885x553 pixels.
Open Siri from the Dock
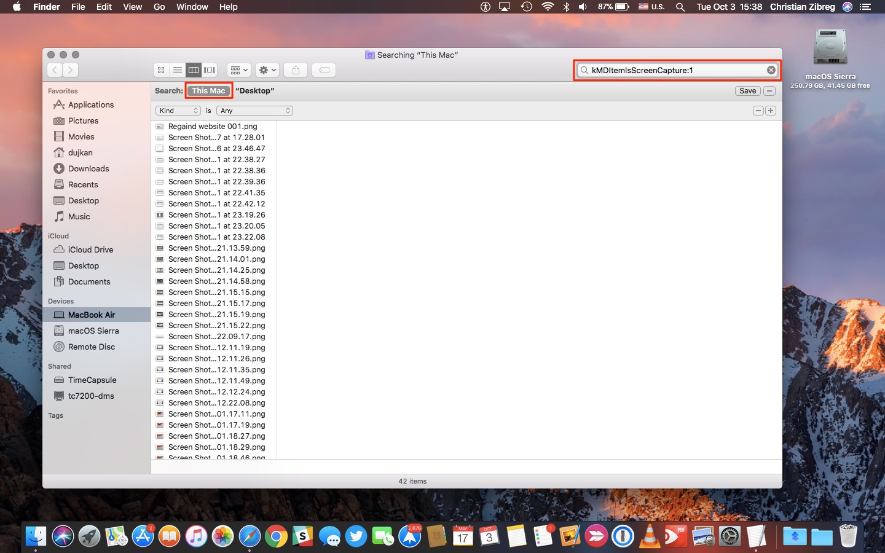tap(63, 536)
